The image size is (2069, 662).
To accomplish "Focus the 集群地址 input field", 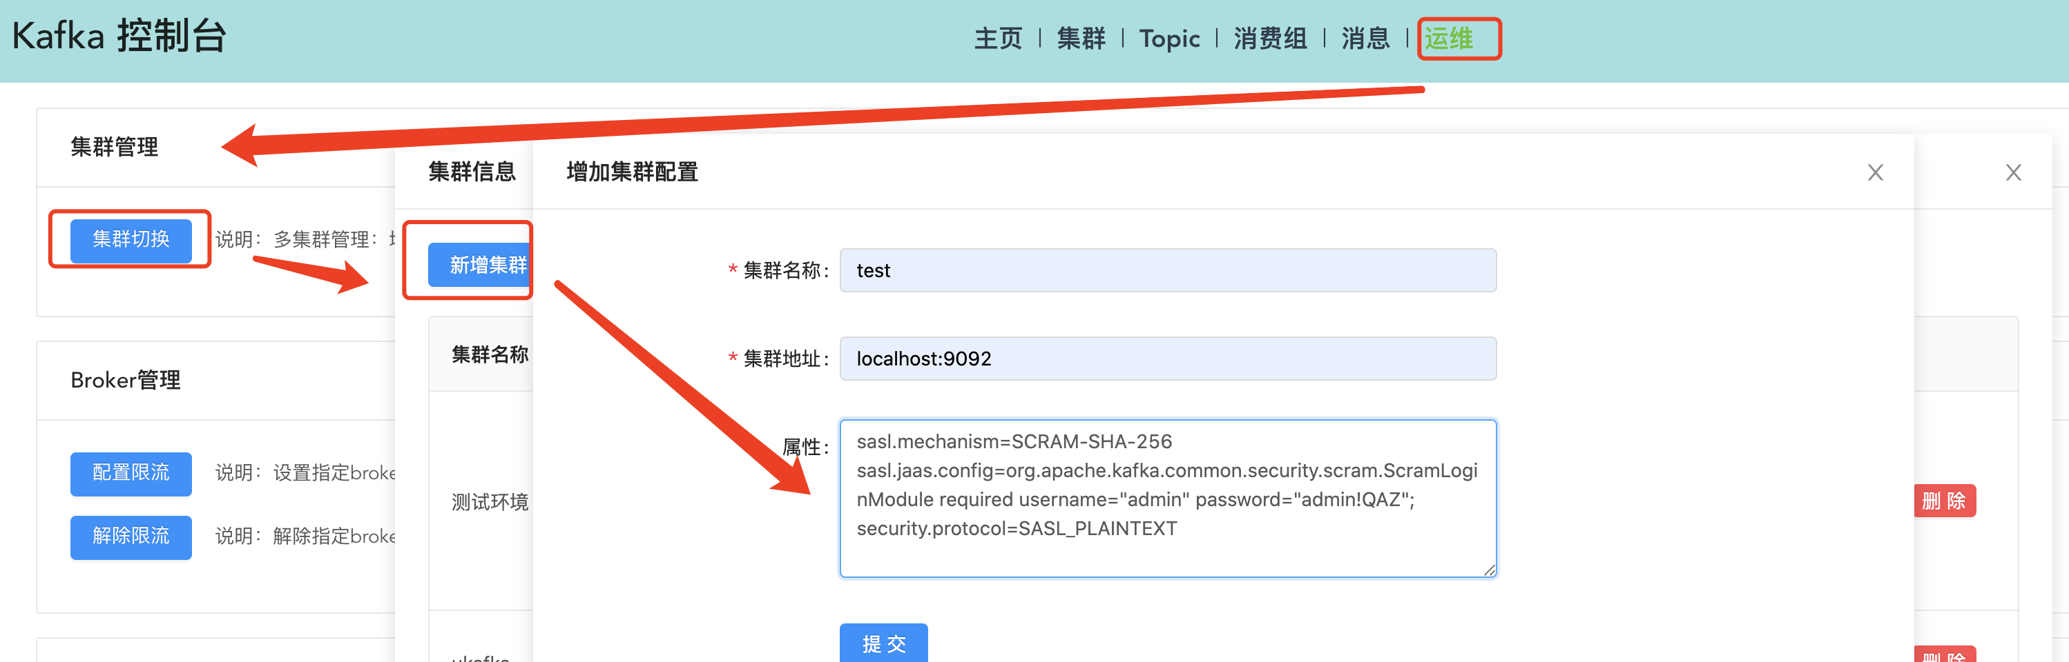I will click(x=1168, y=359).
